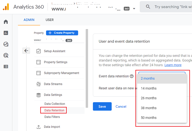192x131 pixels.
Task: Open the Explore trend icon in sidebar
Action: (6, 44)
